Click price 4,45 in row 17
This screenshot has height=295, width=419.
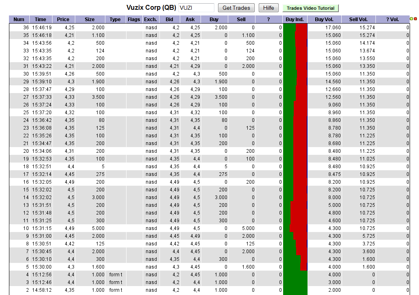(70, 174)
